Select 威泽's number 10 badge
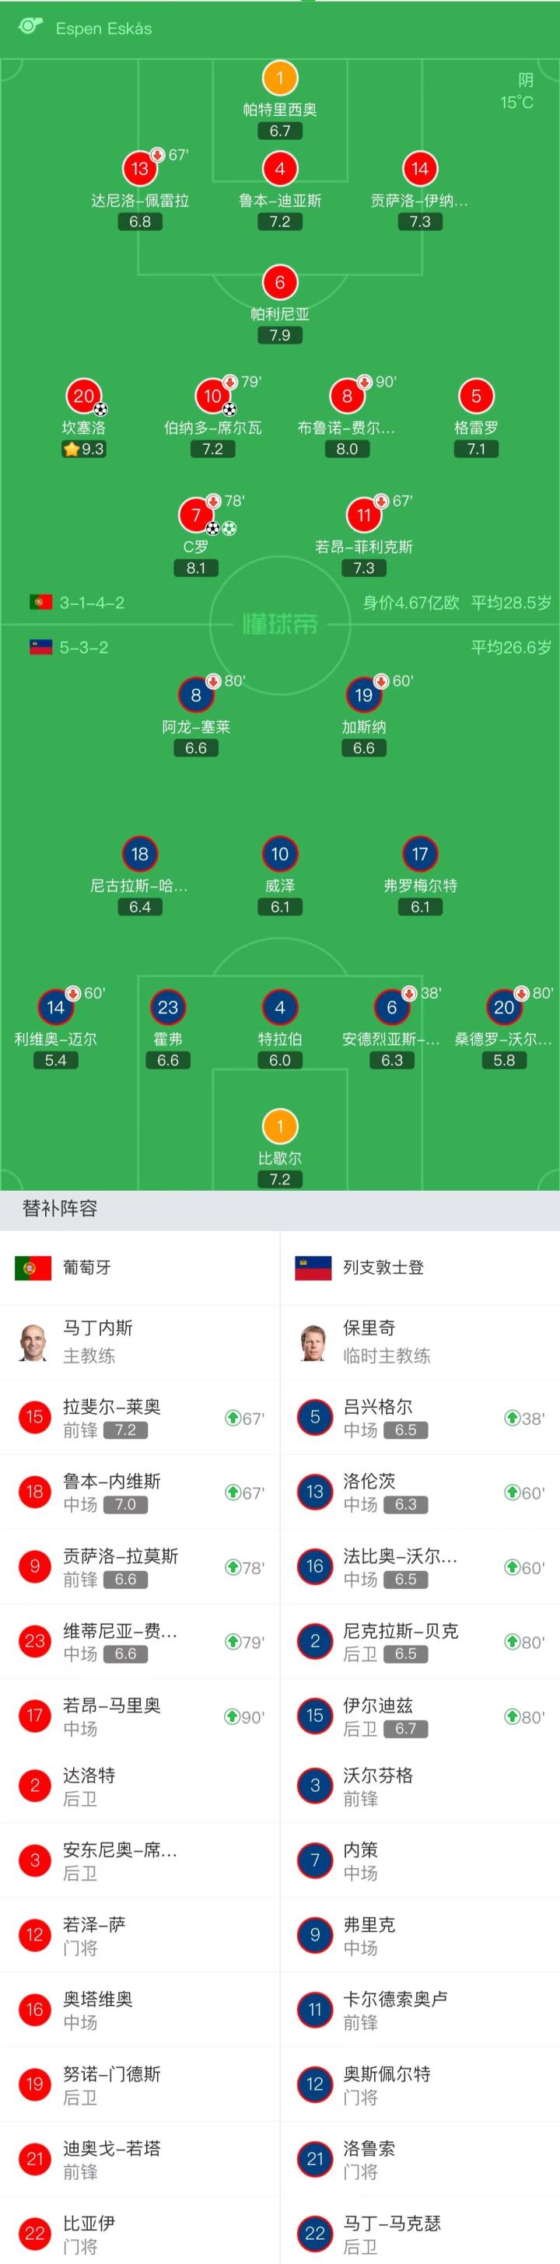This screenshot has height=2264, width=560. point(279,853)
